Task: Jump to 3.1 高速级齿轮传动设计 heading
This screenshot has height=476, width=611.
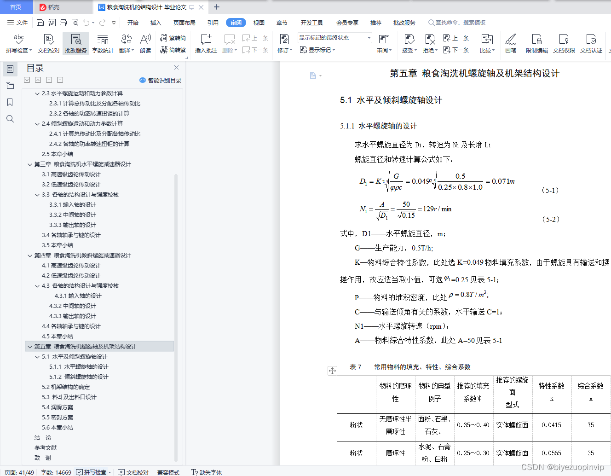Action: [x=71, y=174]
